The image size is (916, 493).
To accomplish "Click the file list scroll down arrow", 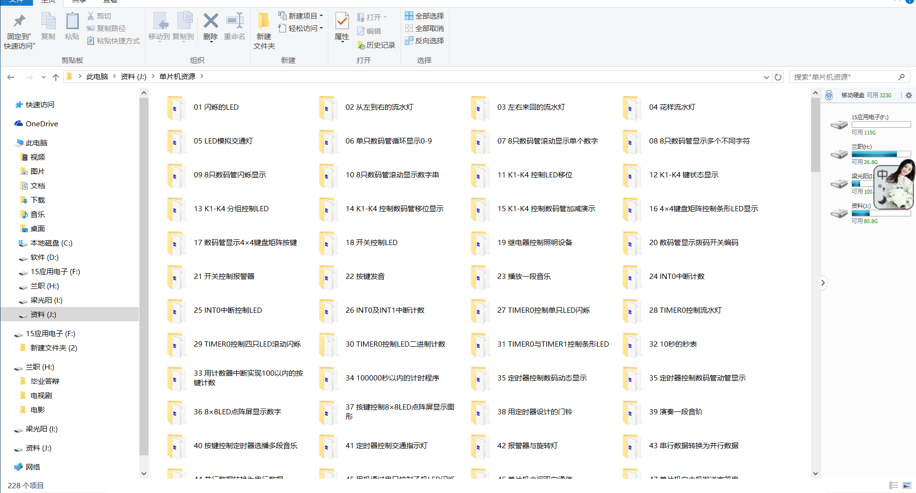I will (x=815, y=473).
